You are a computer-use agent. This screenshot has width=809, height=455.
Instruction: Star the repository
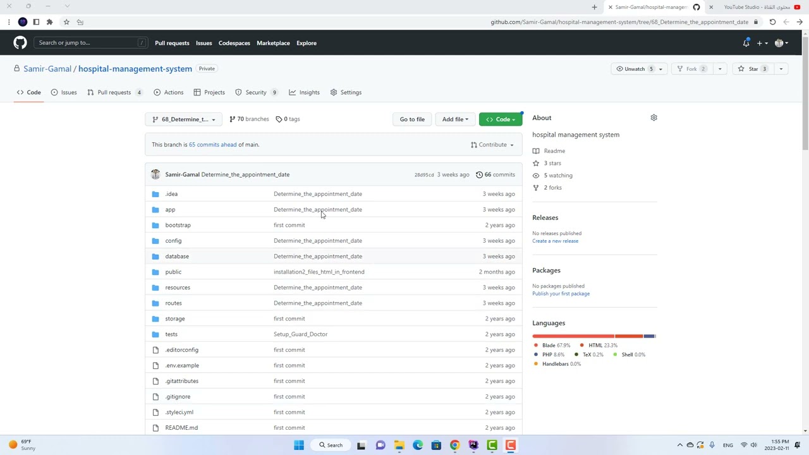point(753,69)
